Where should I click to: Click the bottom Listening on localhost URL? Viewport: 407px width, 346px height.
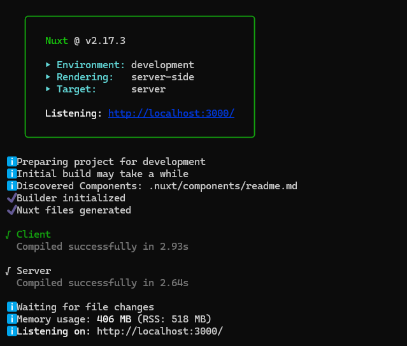point(160,331)
